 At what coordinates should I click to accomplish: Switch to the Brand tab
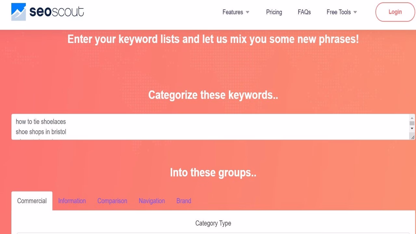(x=184, y=201)
